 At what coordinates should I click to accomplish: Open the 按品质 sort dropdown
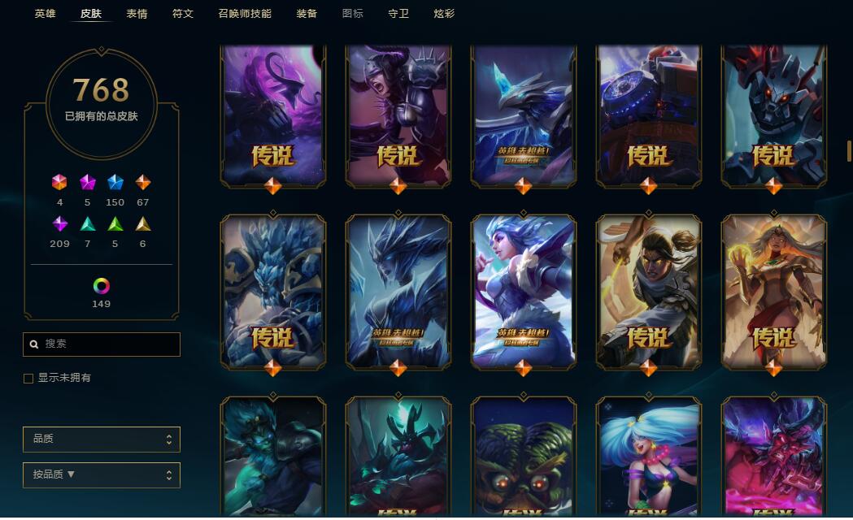(101, 474)
